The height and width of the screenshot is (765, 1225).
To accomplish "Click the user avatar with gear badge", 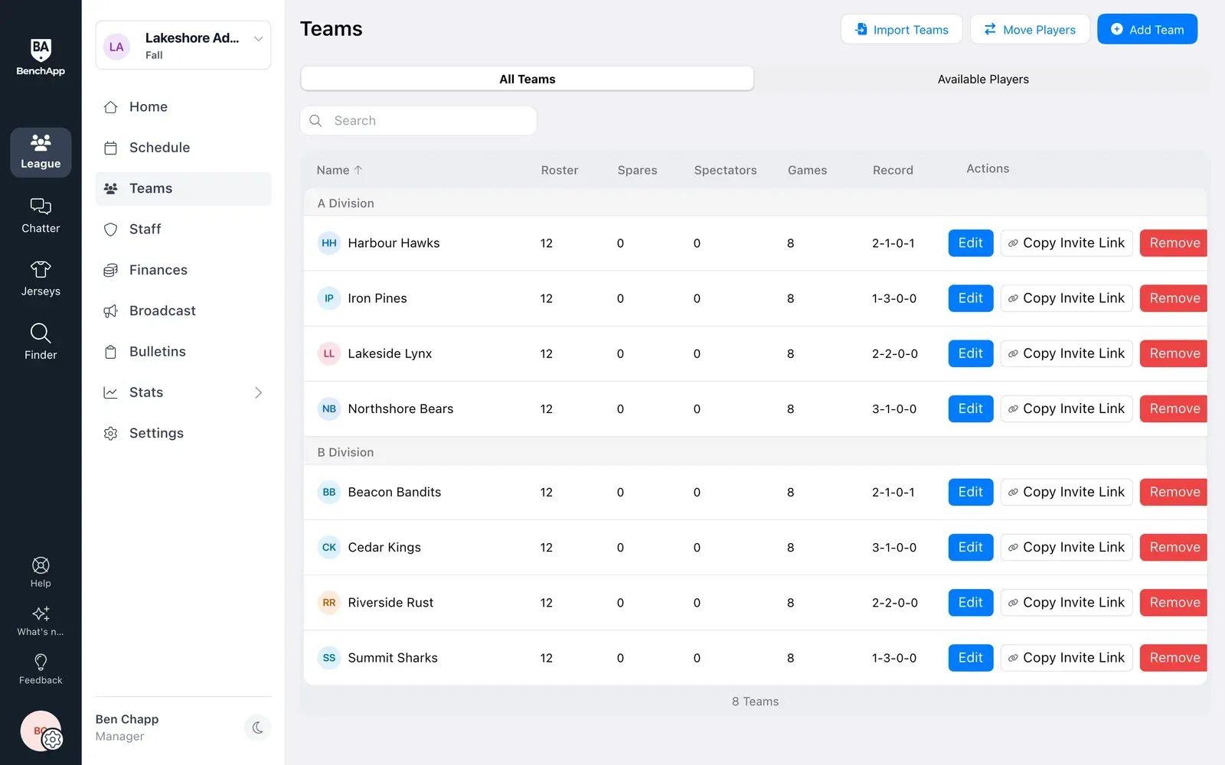I will [x=41, y=731].
